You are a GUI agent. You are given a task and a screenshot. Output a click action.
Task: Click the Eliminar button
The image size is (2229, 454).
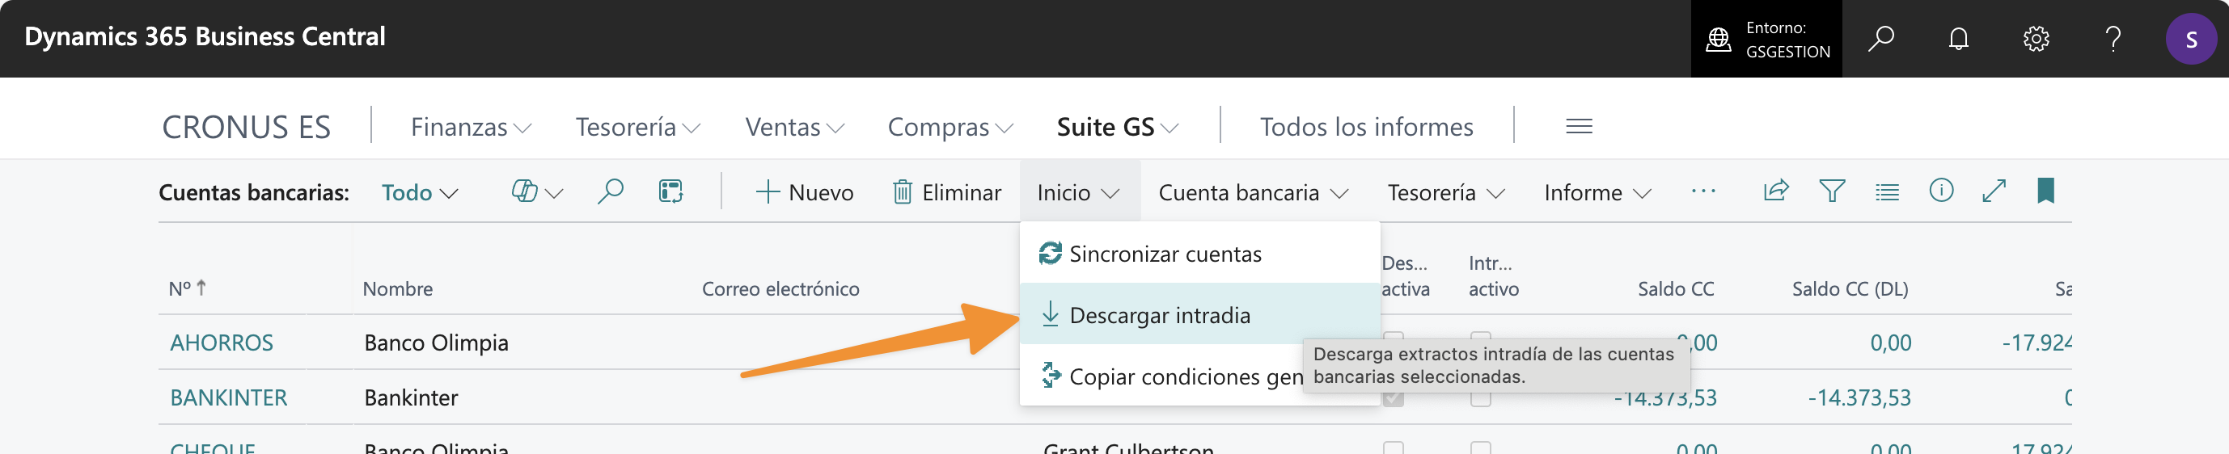946,192
